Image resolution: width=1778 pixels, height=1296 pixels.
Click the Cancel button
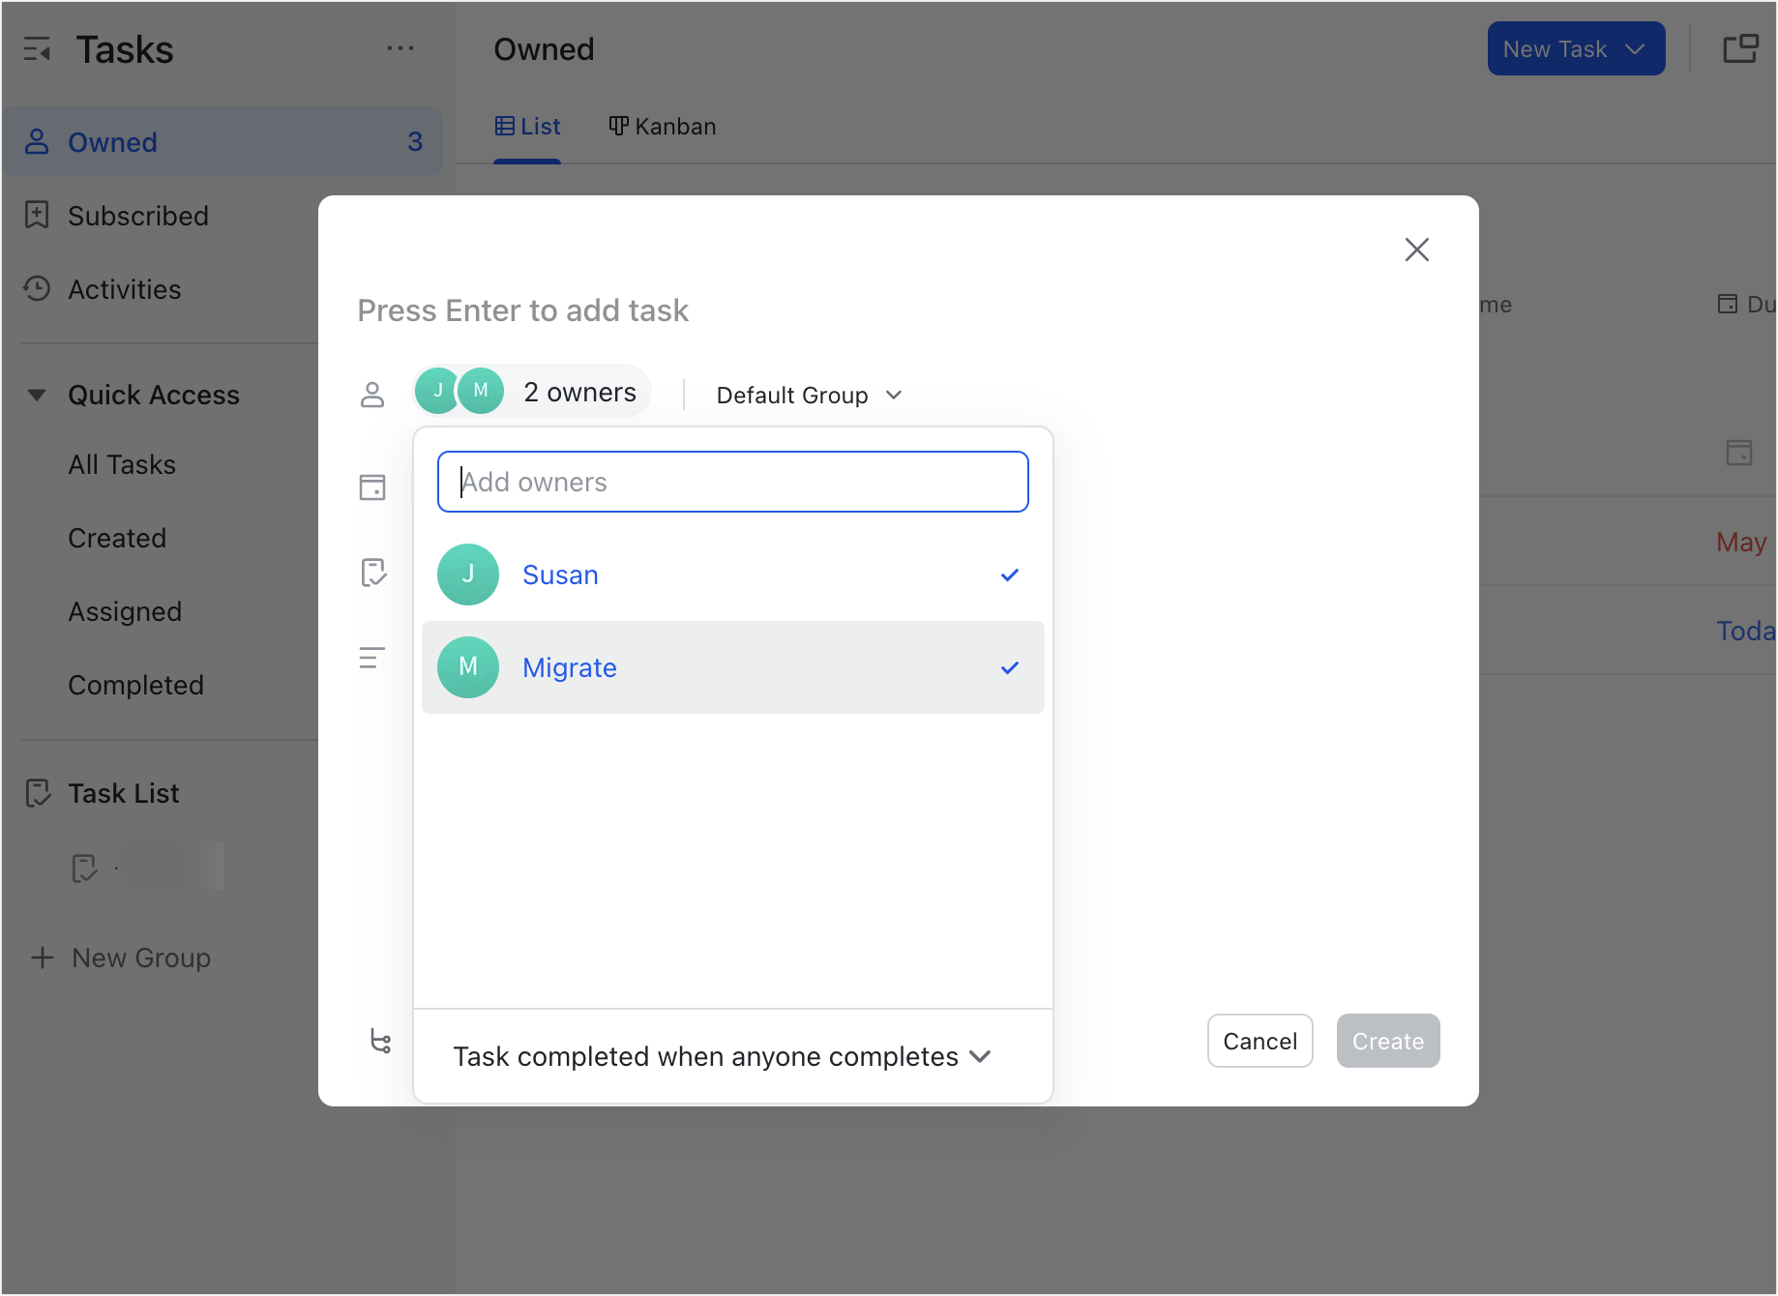pos(1259,1041)
